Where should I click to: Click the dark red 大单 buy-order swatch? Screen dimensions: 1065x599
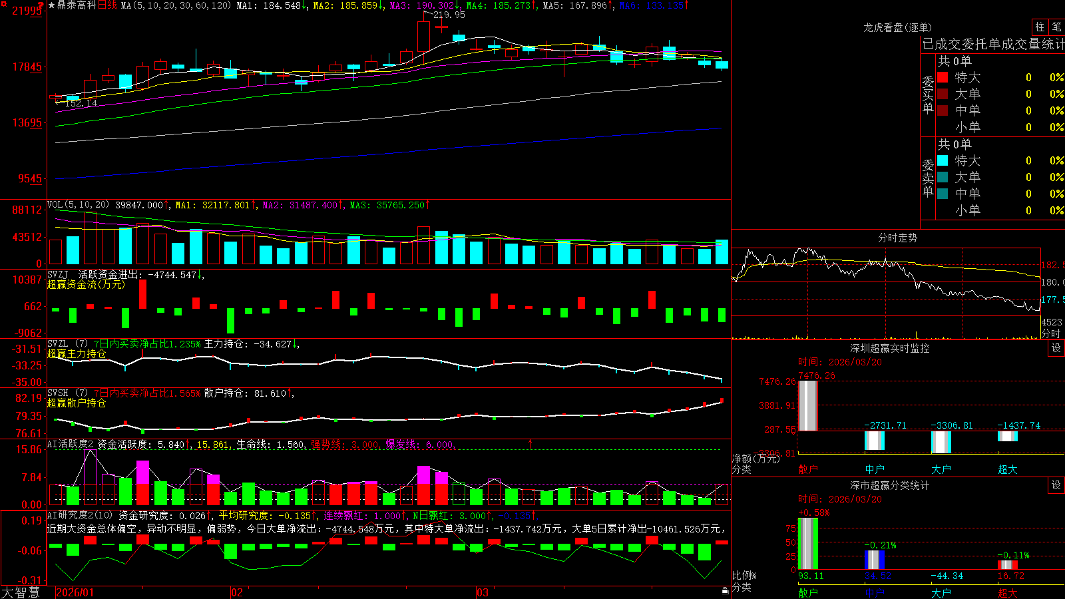(943, 94)
